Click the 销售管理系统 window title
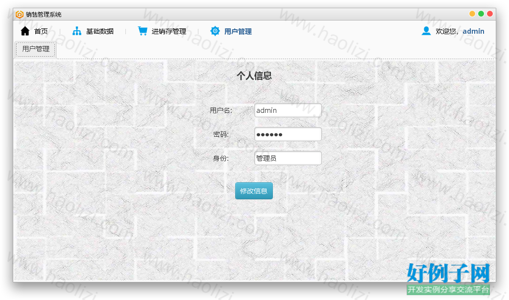 pos(44,15)
